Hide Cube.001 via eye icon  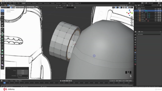click(157, 14)
